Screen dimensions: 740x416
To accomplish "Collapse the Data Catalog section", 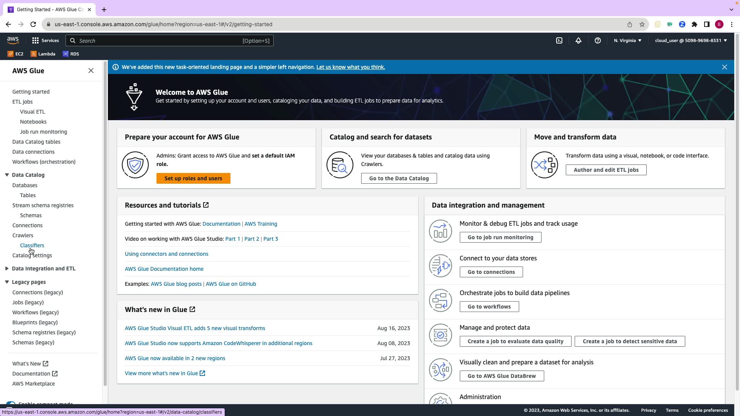I will click(7, 175).
